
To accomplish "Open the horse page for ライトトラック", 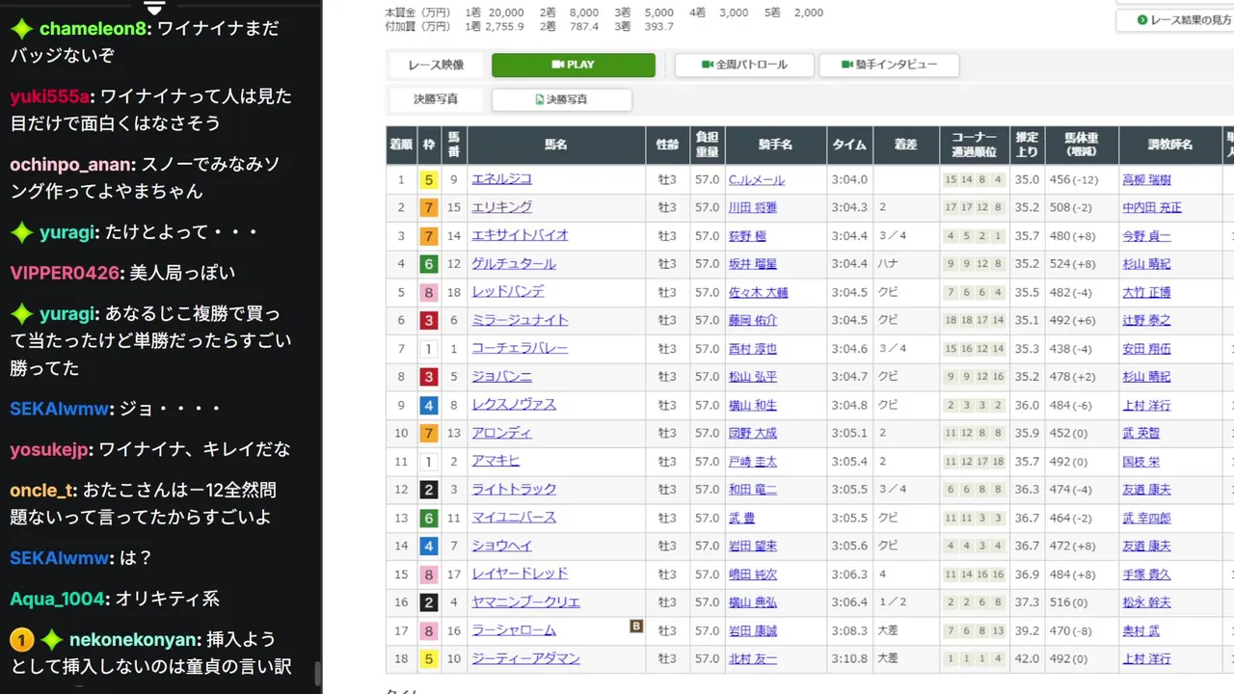I will coord(514,489).
